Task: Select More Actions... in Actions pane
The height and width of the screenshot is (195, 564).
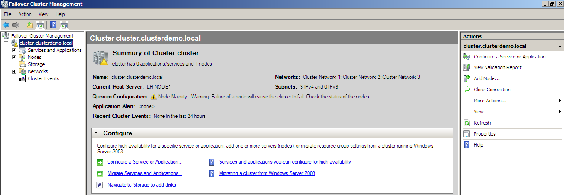Action: pos(490,101)
